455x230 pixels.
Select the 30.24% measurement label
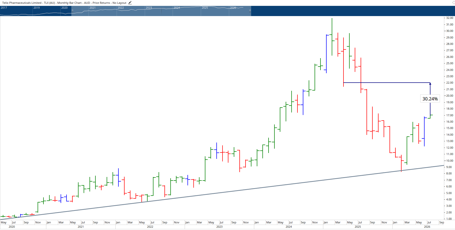click(x=430, y=99)
